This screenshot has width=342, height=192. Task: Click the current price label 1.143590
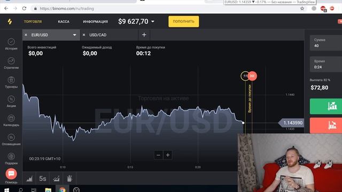(292, 123)
